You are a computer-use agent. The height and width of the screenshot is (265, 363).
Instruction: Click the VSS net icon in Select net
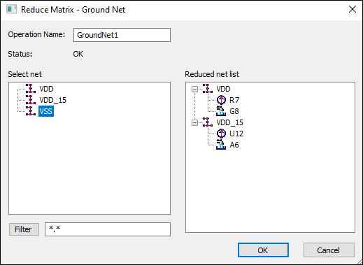pos(31,111)
